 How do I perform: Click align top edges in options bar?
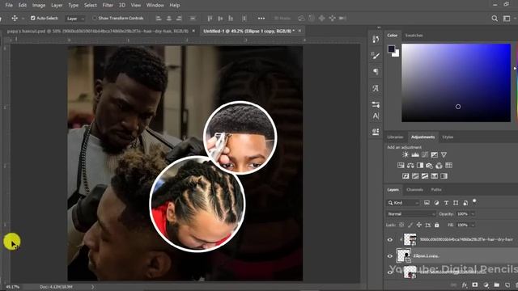pos(210,19)
